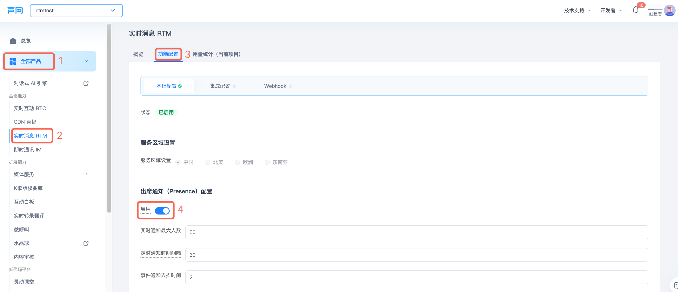Click the 实时通知最大人数 input field
The height and width of the screenshot is (292, 678).
click(x=417, y=232)
